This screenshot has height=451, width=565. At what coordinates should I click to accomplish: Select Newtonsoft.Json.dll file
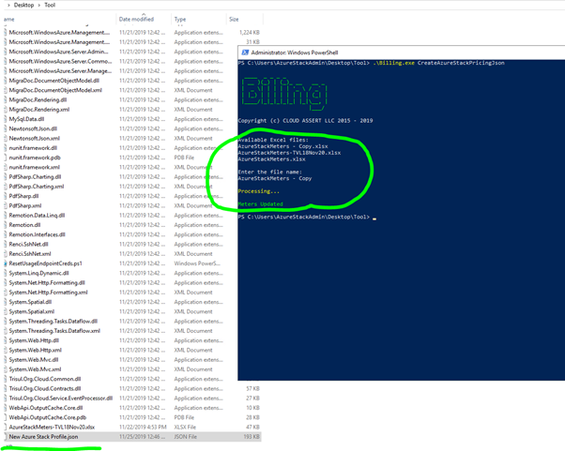[33, 128]
